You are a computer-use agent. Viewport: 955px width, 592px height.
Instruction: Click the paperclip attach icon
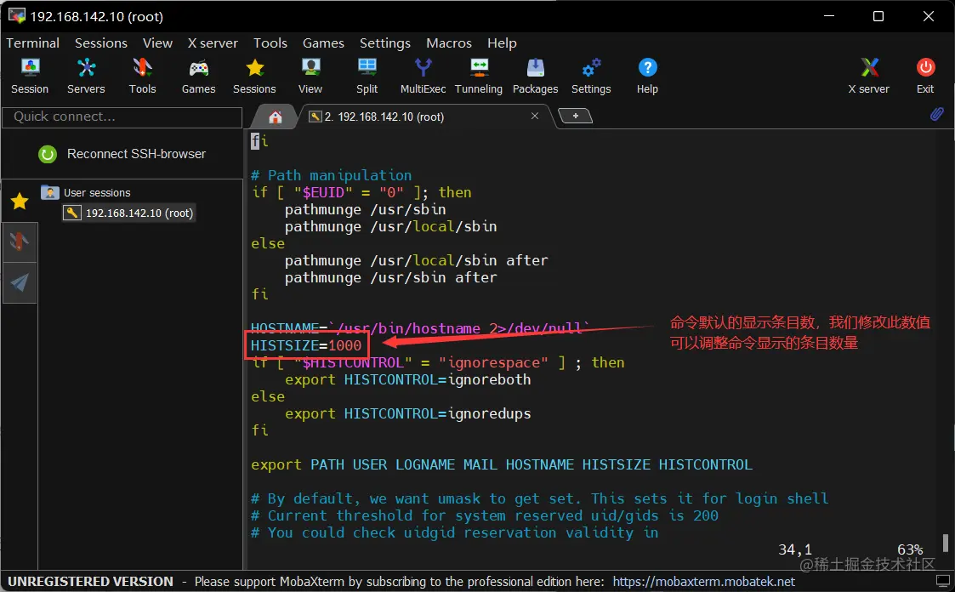937,114
